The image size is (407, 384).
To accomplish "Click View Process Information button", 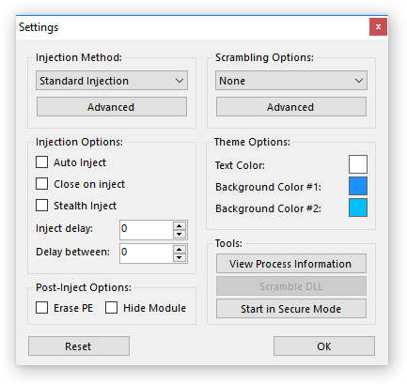I will 291,264.
